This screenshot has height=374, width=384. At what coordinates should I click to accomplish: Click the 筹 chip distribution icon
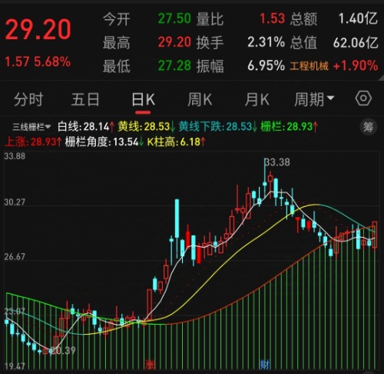pyautogui.click(x=369, y=127)
